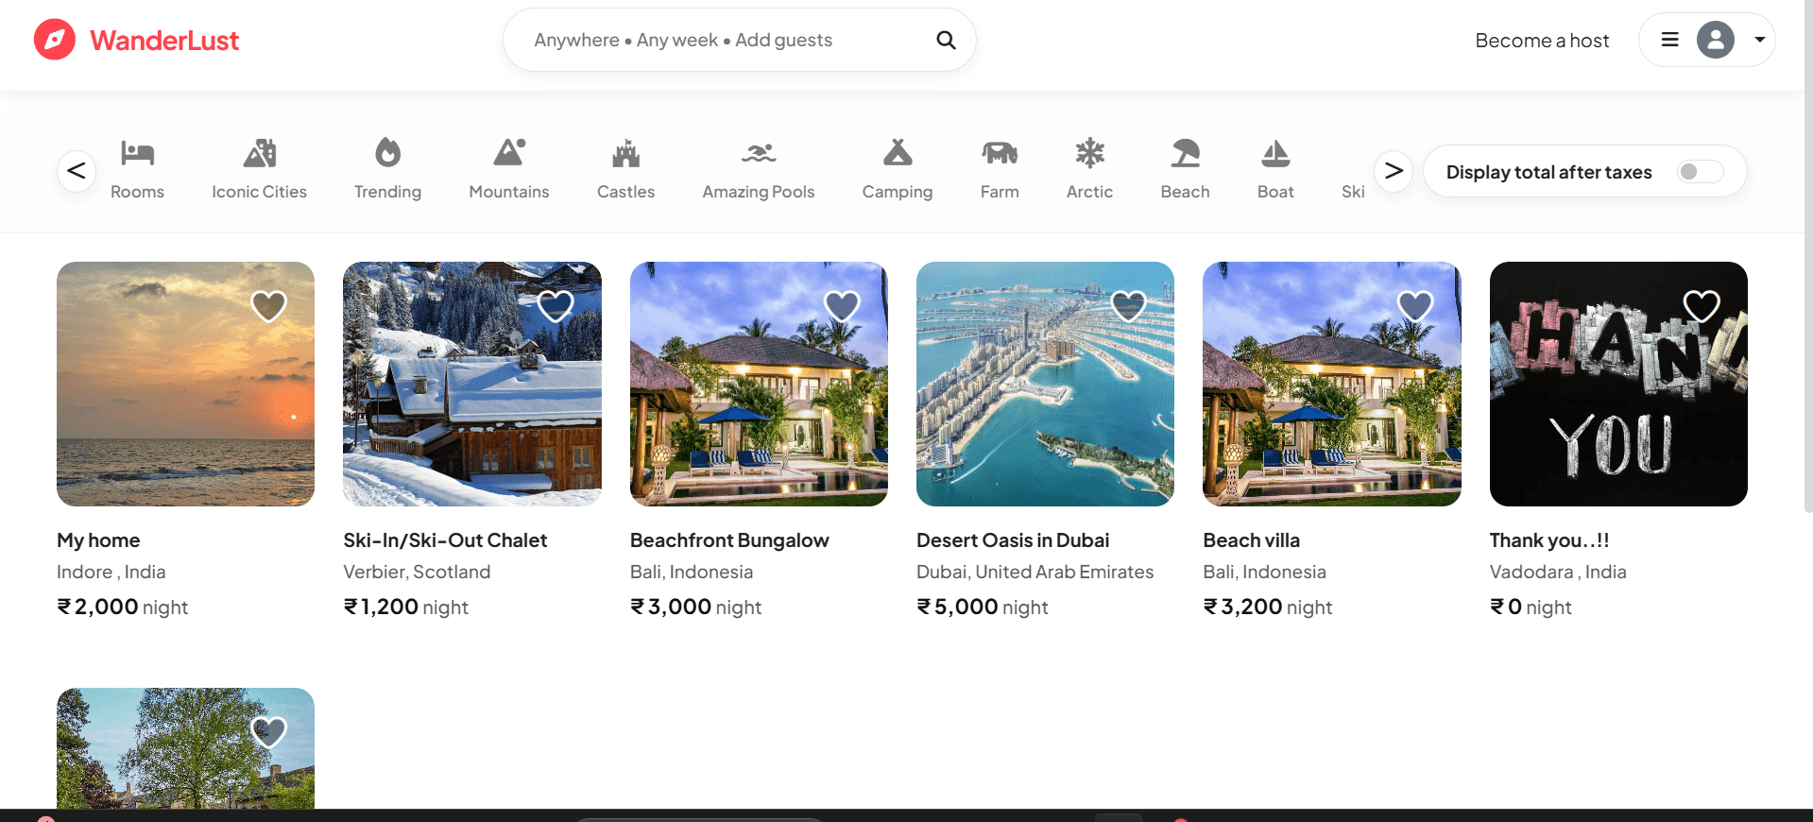Select the Castles category icon
This screenshot has height=822, width=1813.
625,153
